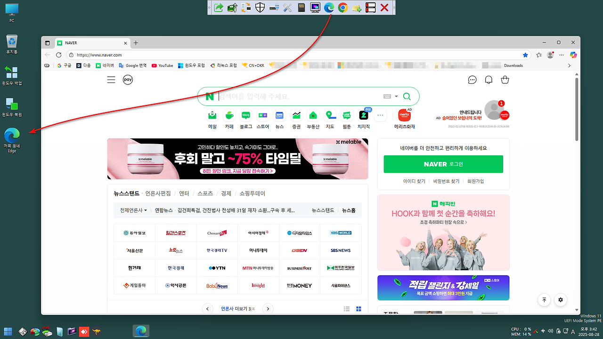This screenshot has height=339, width=603.
Task: Bookmark this page with the star icon
Action: [525, 55]
